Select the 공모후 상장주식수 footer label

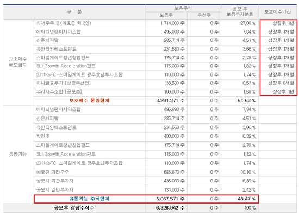click(x=74, y=208)
